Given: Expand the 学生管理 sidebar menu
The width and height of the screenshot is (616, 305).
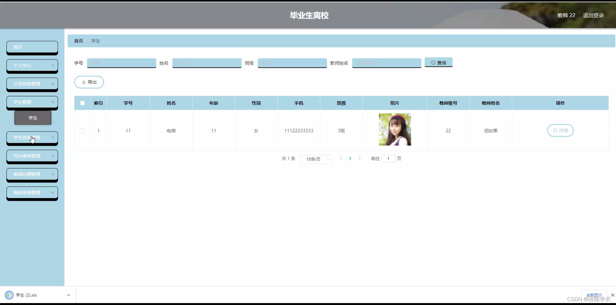Looking at the screenshot, I should 32,102.
